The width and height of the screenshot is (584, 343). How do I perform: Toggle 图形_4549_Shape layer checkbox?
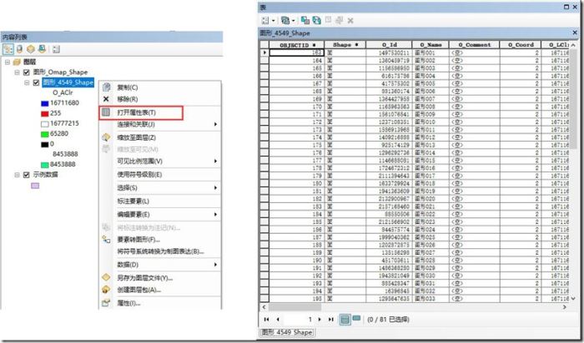pyautogui.click(x=36, y=82)
